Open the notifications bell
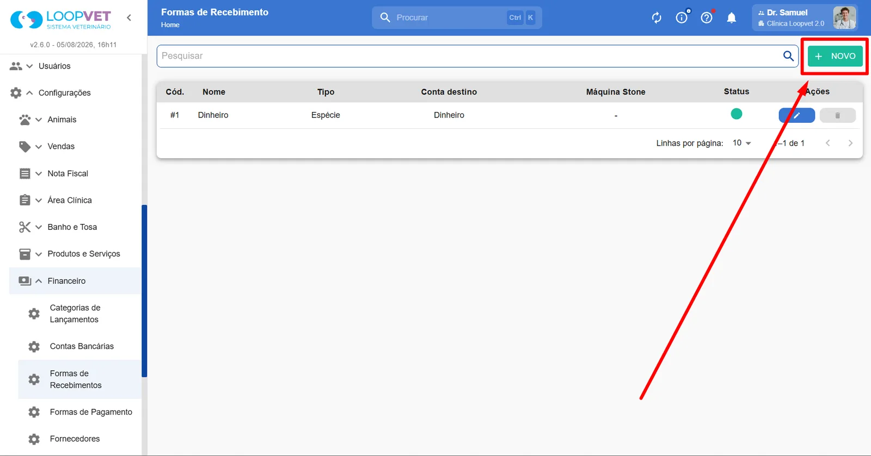The height and width of the screenshot is (456, 871). 732,18
